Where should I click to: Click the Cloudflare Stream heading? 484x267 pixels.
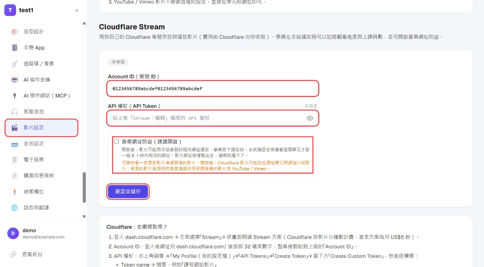pos(132,27)
